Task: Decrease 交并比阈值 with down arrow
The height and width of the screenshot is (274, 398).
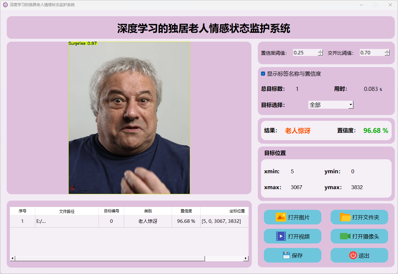Action: tap(387, 54)
